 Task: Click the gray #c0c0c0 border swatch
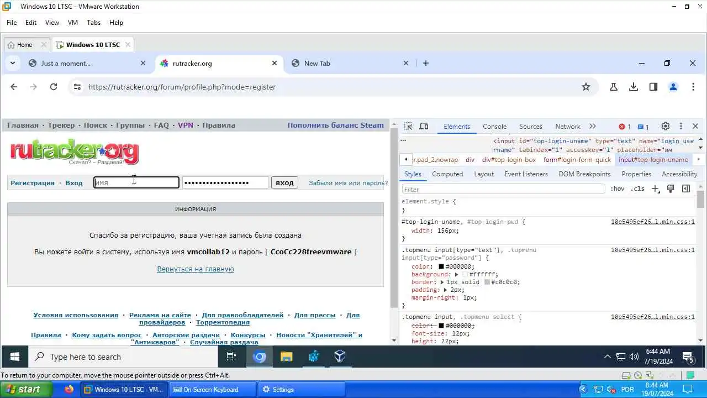487,282
